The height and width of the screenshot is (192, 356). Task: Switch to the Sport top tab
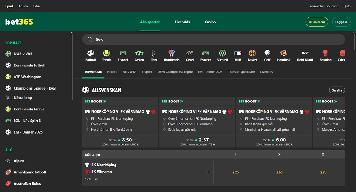pos(9,6)
